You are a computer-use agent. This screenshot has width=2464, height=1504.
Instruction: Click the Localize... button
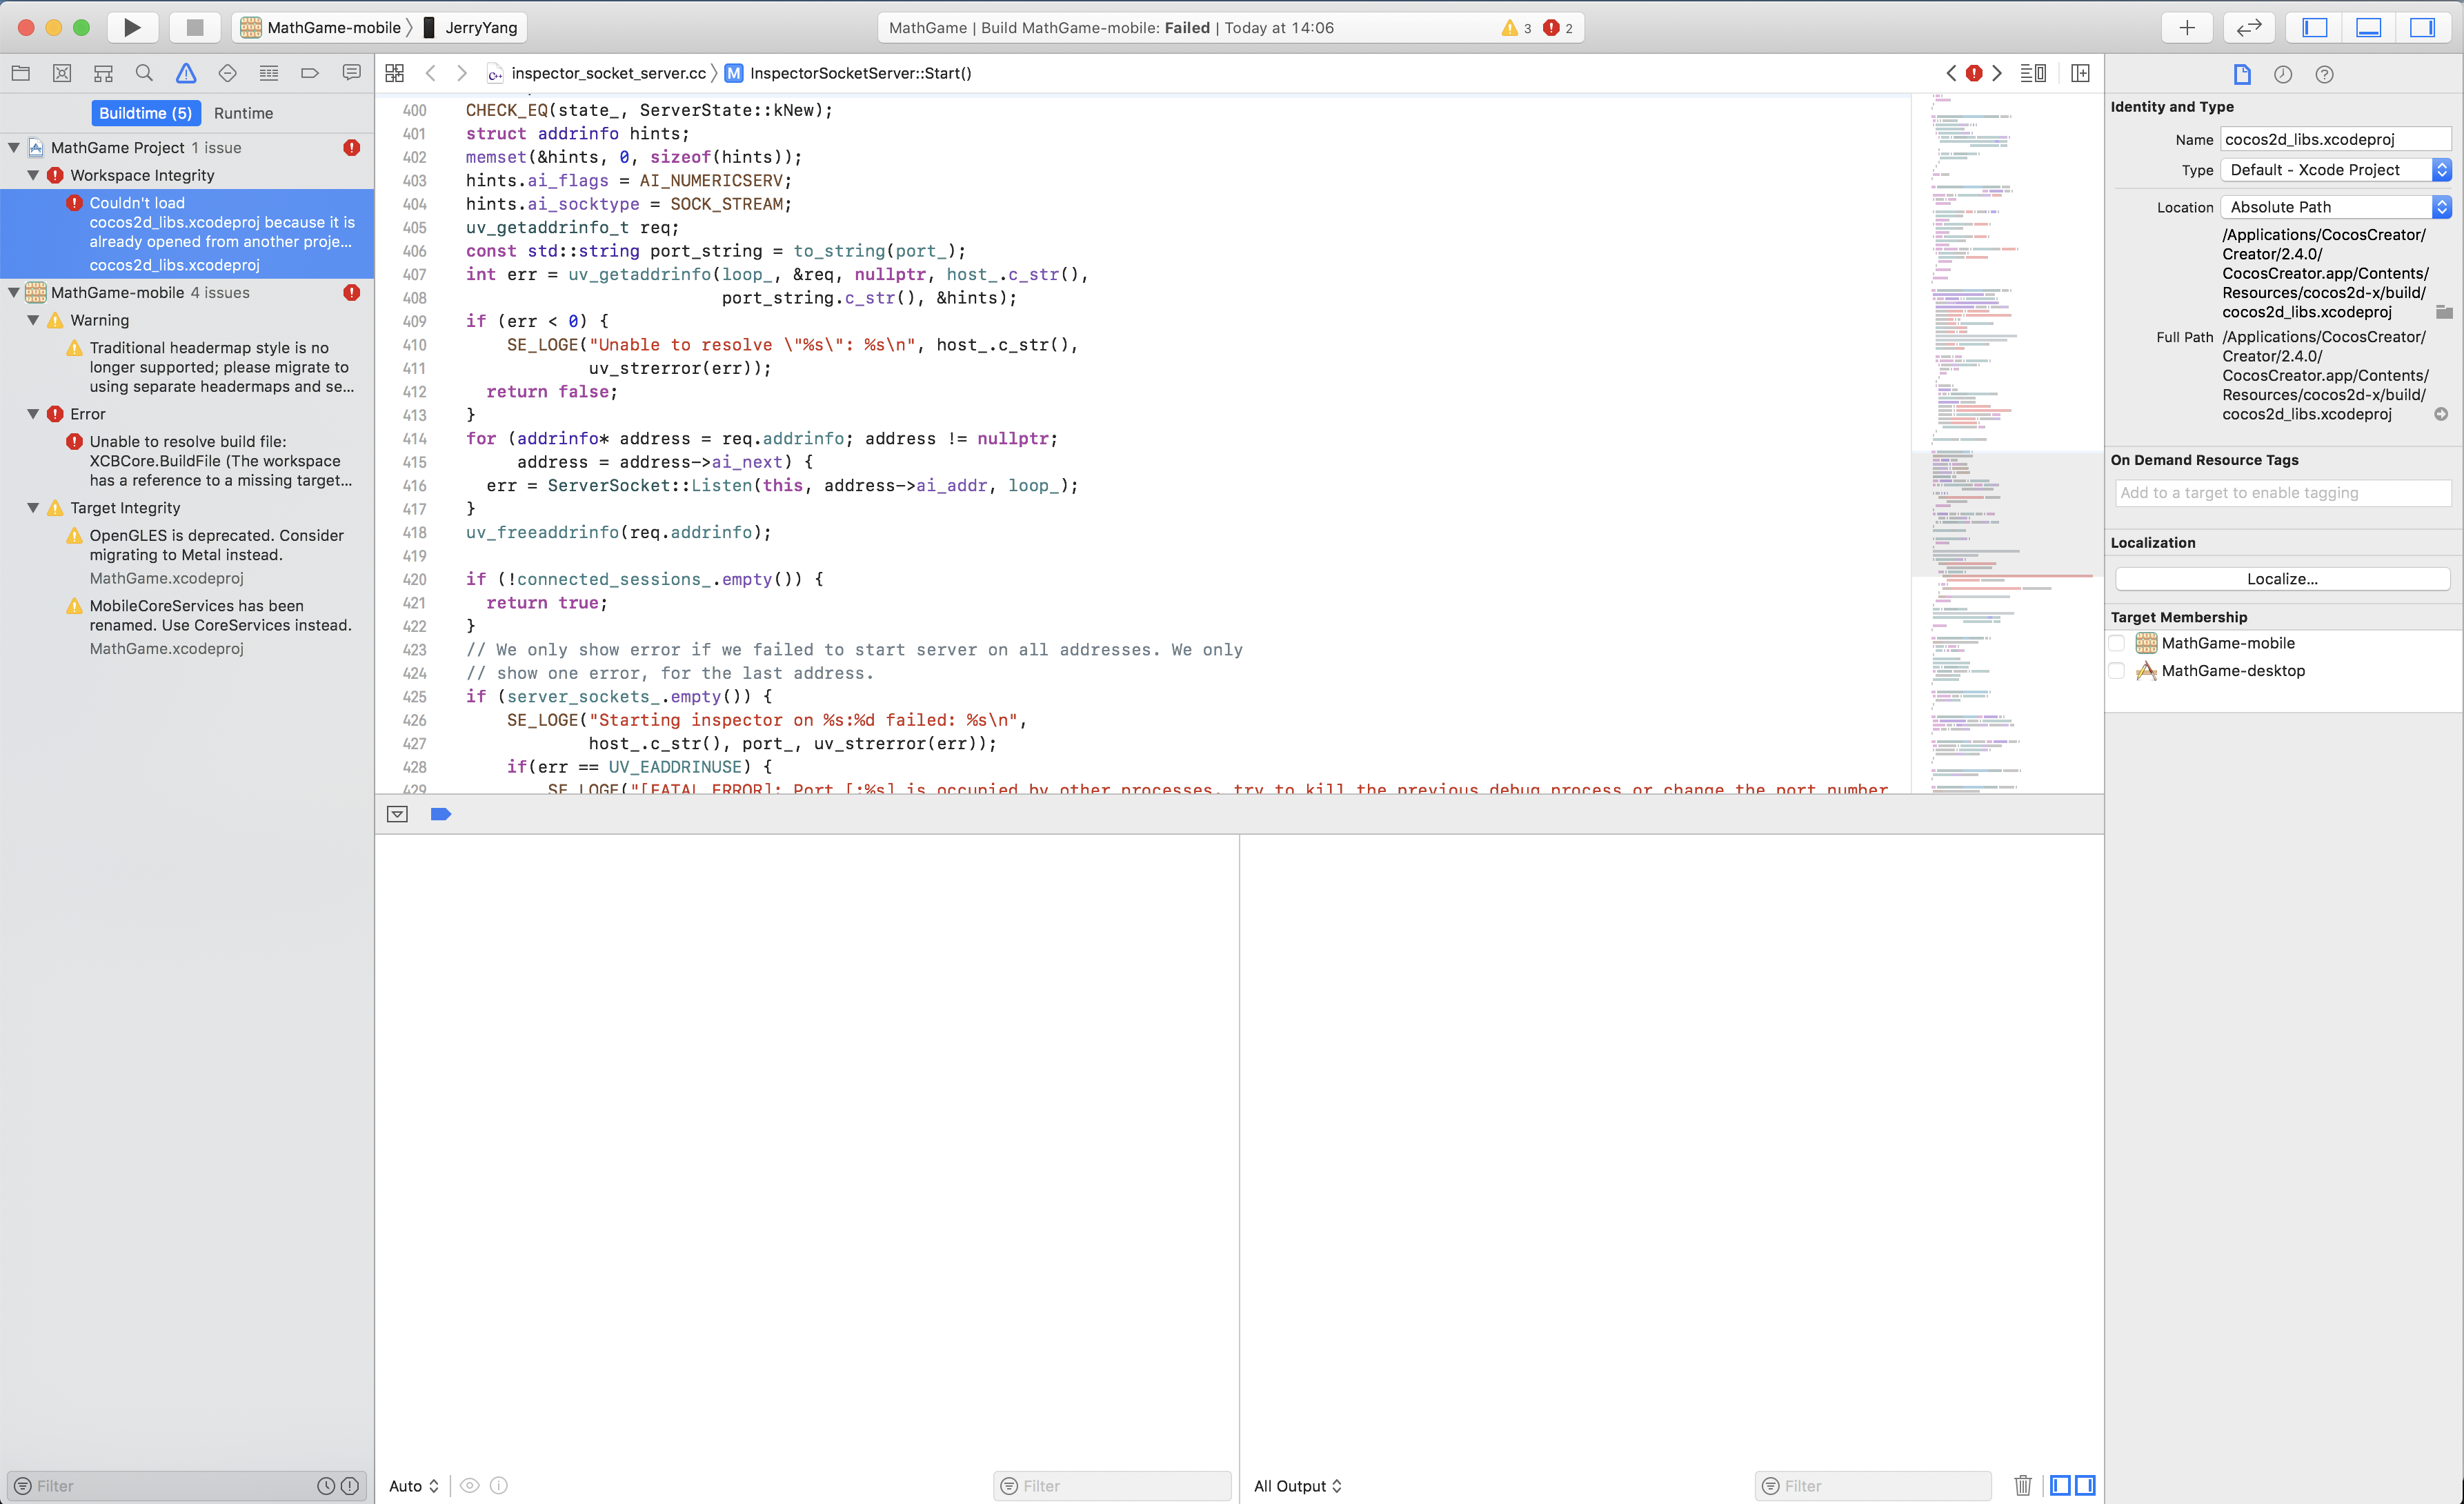click(x=2282, y=579)
